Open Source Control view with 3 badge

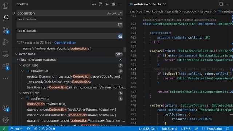click(x=6, y=30)
